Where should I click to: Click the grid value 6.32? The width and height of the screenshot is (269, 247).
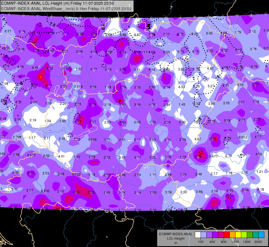(224, 50)
